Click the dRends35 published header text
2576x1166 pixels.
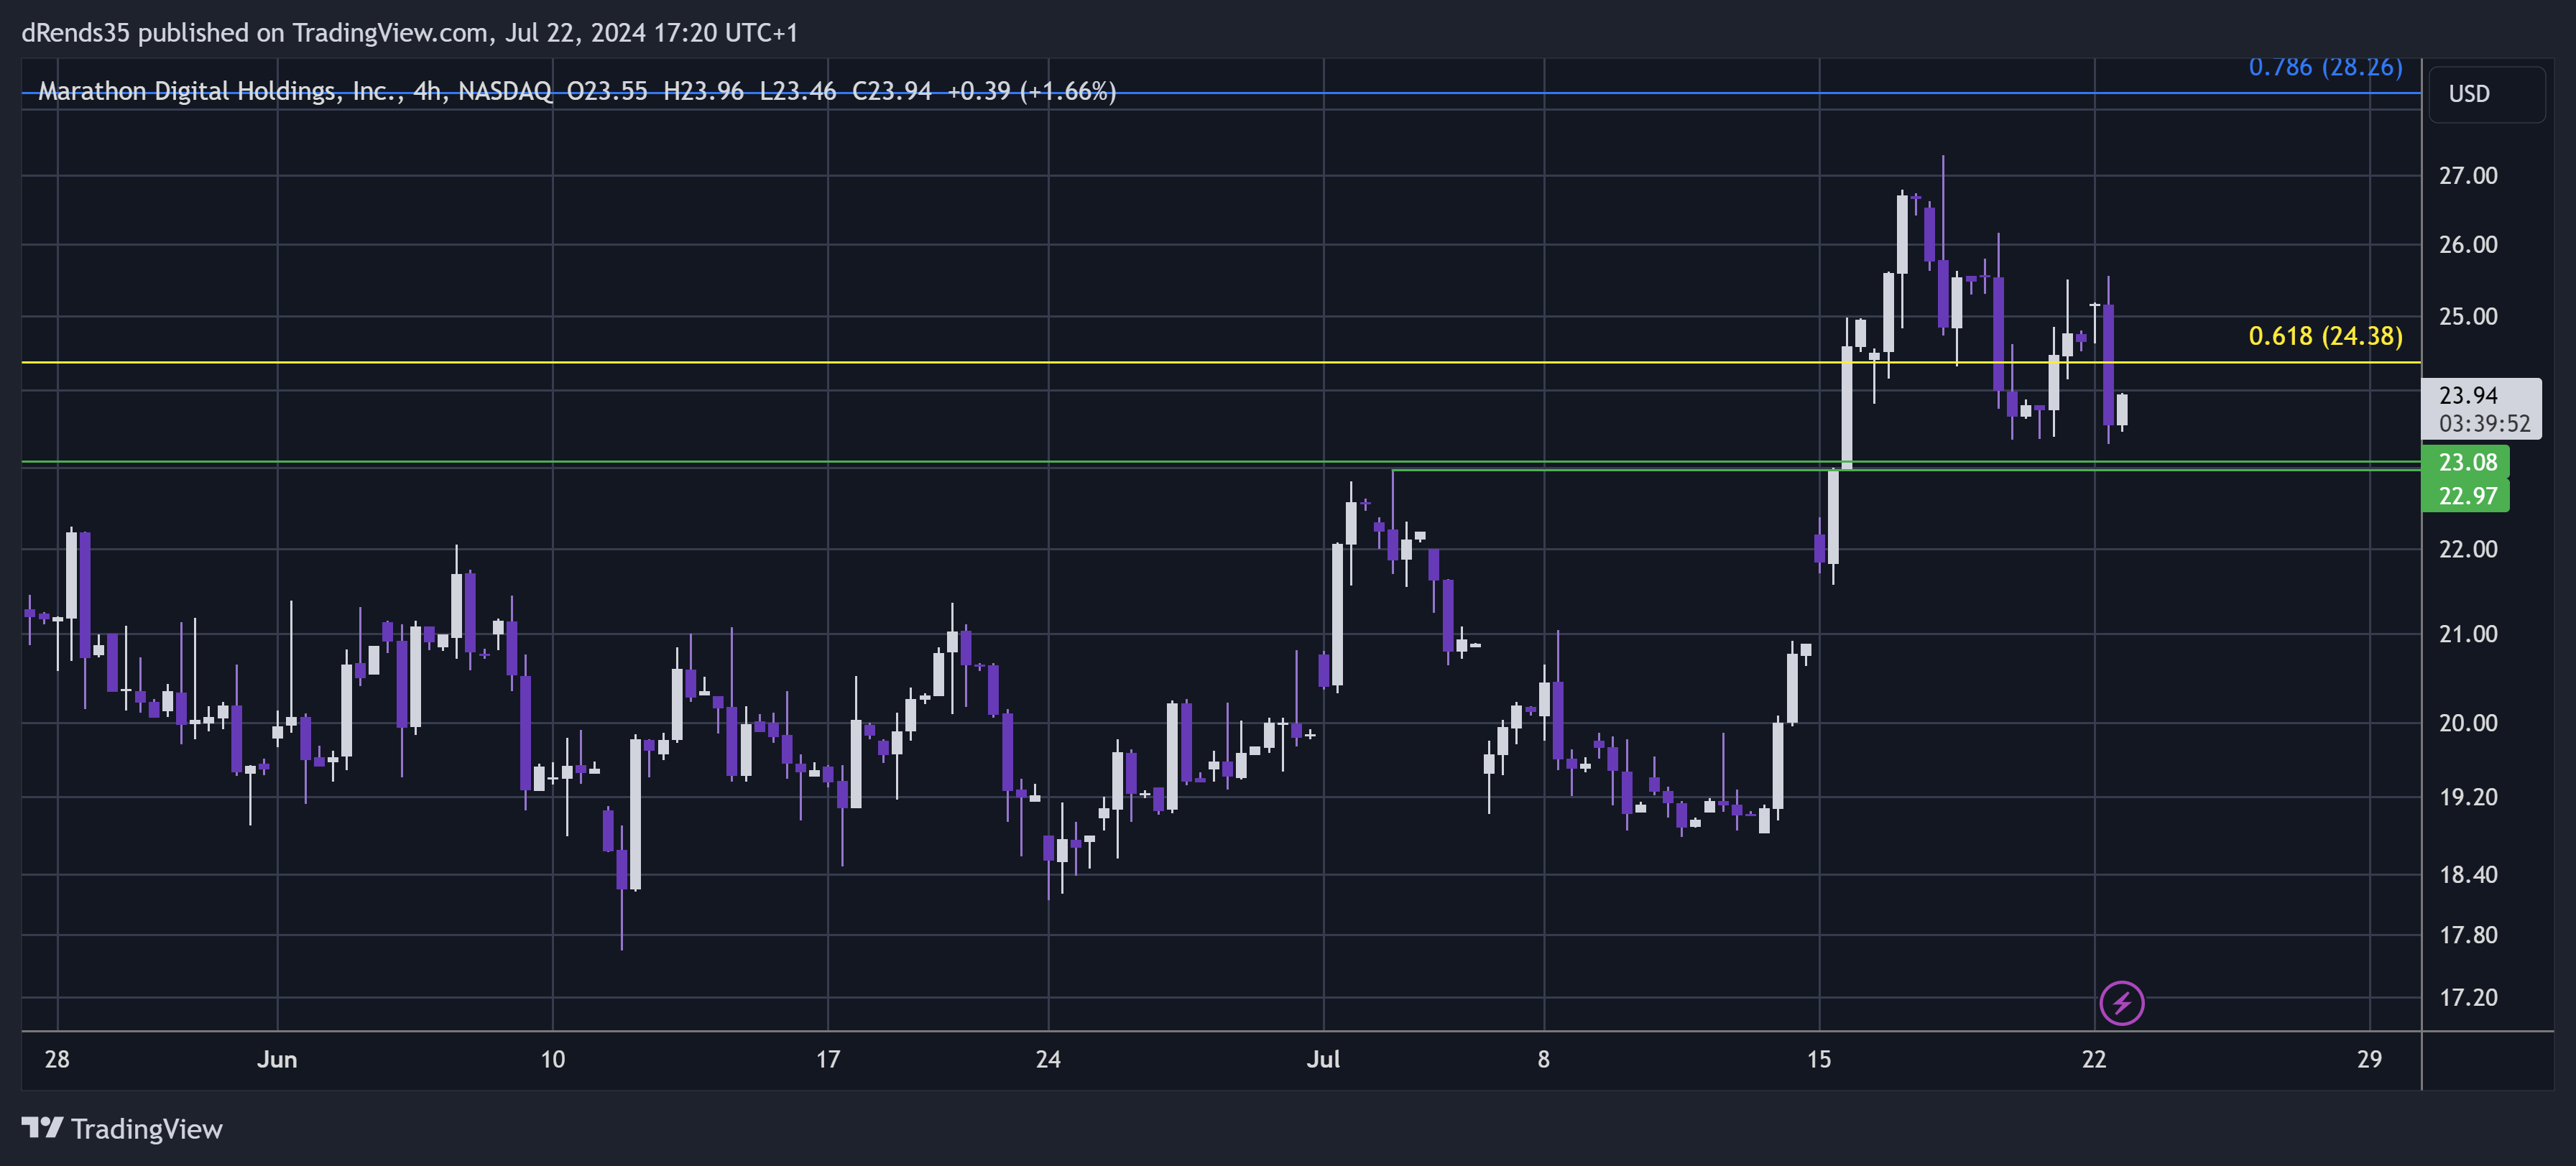(410, 33)
